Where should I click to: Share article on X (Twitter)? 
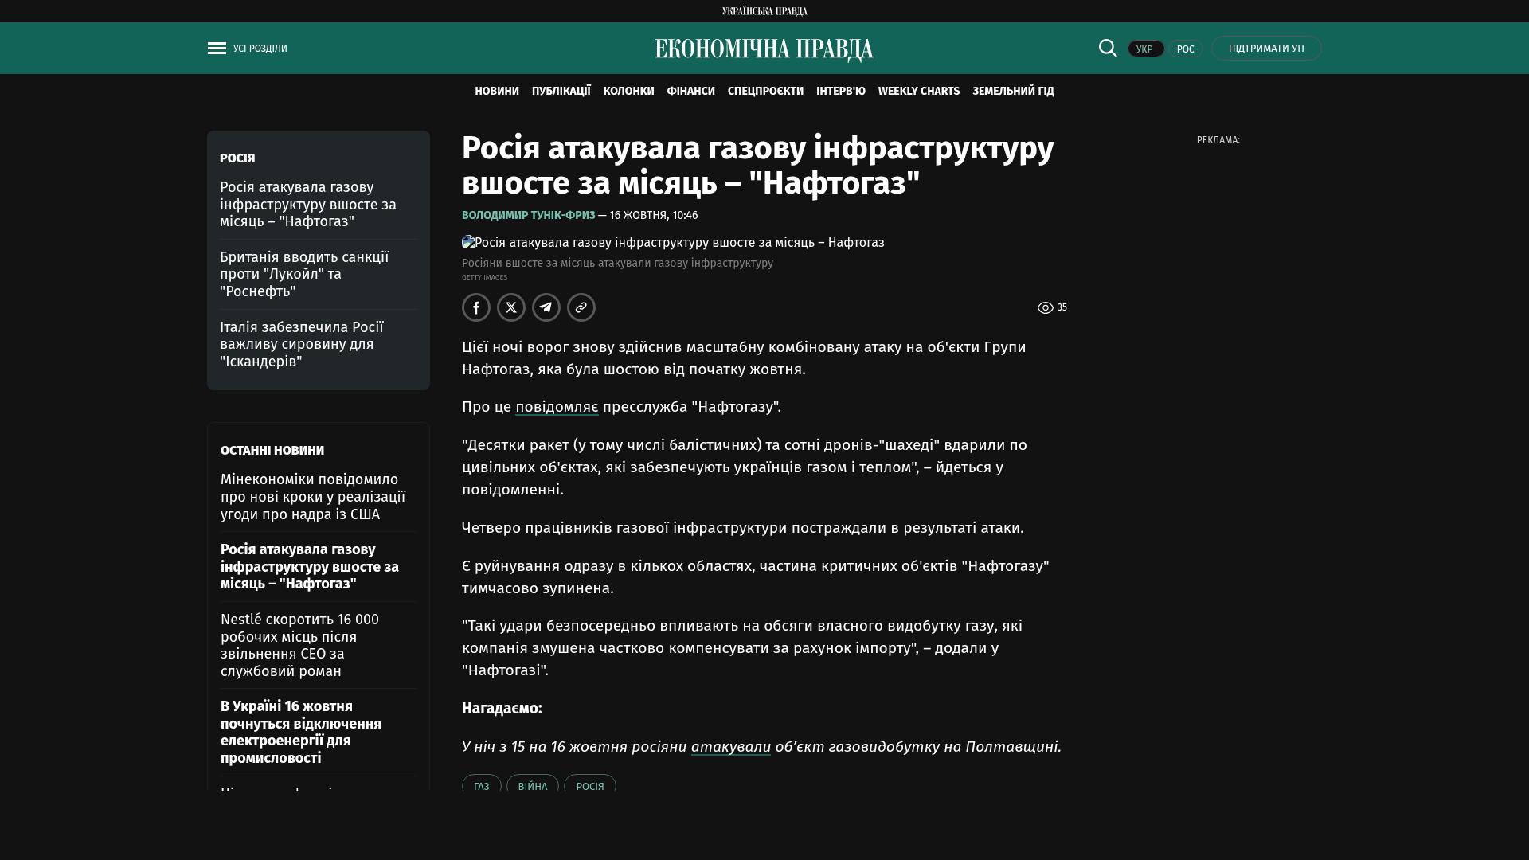tap(511, 307)
